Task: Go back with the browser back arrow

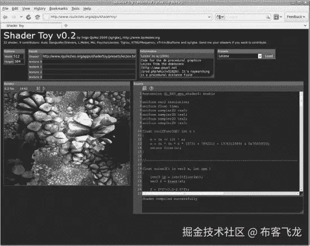Action: (x=5, y=17)
